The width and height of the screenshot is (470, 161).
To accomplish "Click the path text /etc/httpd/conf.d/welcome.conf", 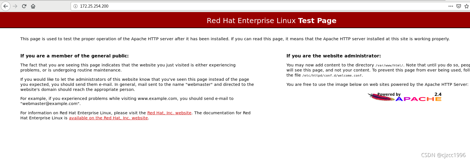I will [x=332, y=75].
